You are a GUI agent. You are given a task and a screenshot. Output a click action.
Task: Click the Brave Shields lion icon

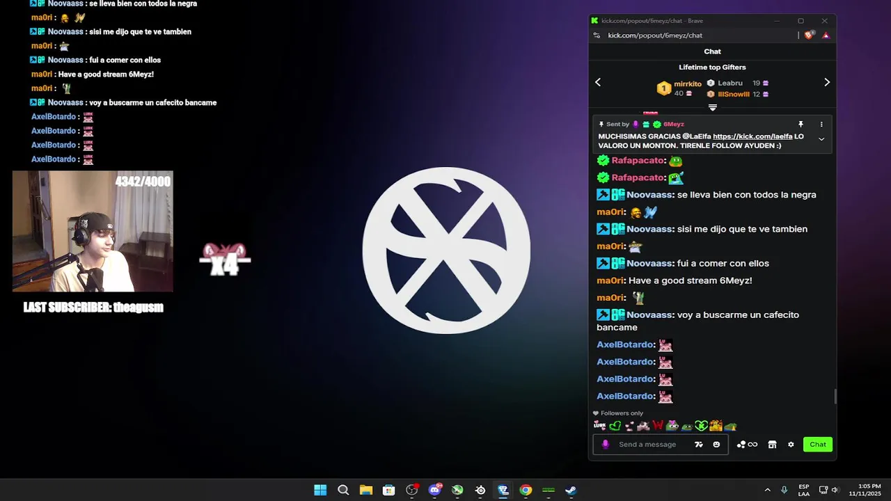point(809,35)
